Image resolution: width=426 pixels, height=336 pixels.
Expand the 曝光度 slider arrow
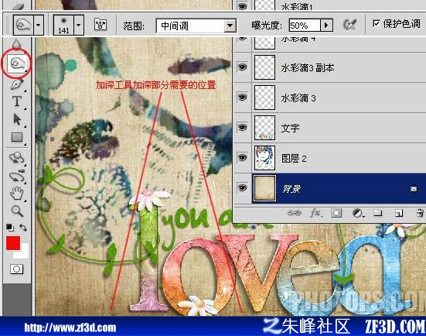tap(326, 26)
